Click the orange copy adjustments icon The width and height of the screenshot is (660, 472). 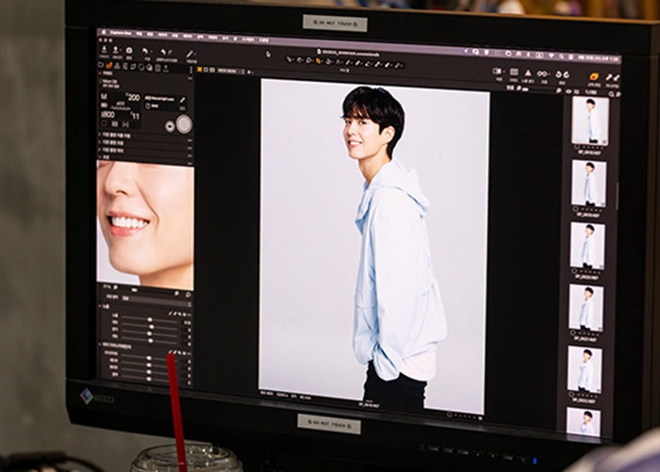coord(594,76)
